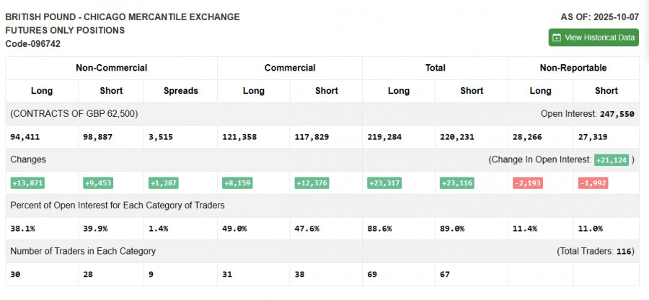The height and width of the screenshot is (300, 649).
Task: Click the 94,411 non-commercial long cell
Action: 25,136
